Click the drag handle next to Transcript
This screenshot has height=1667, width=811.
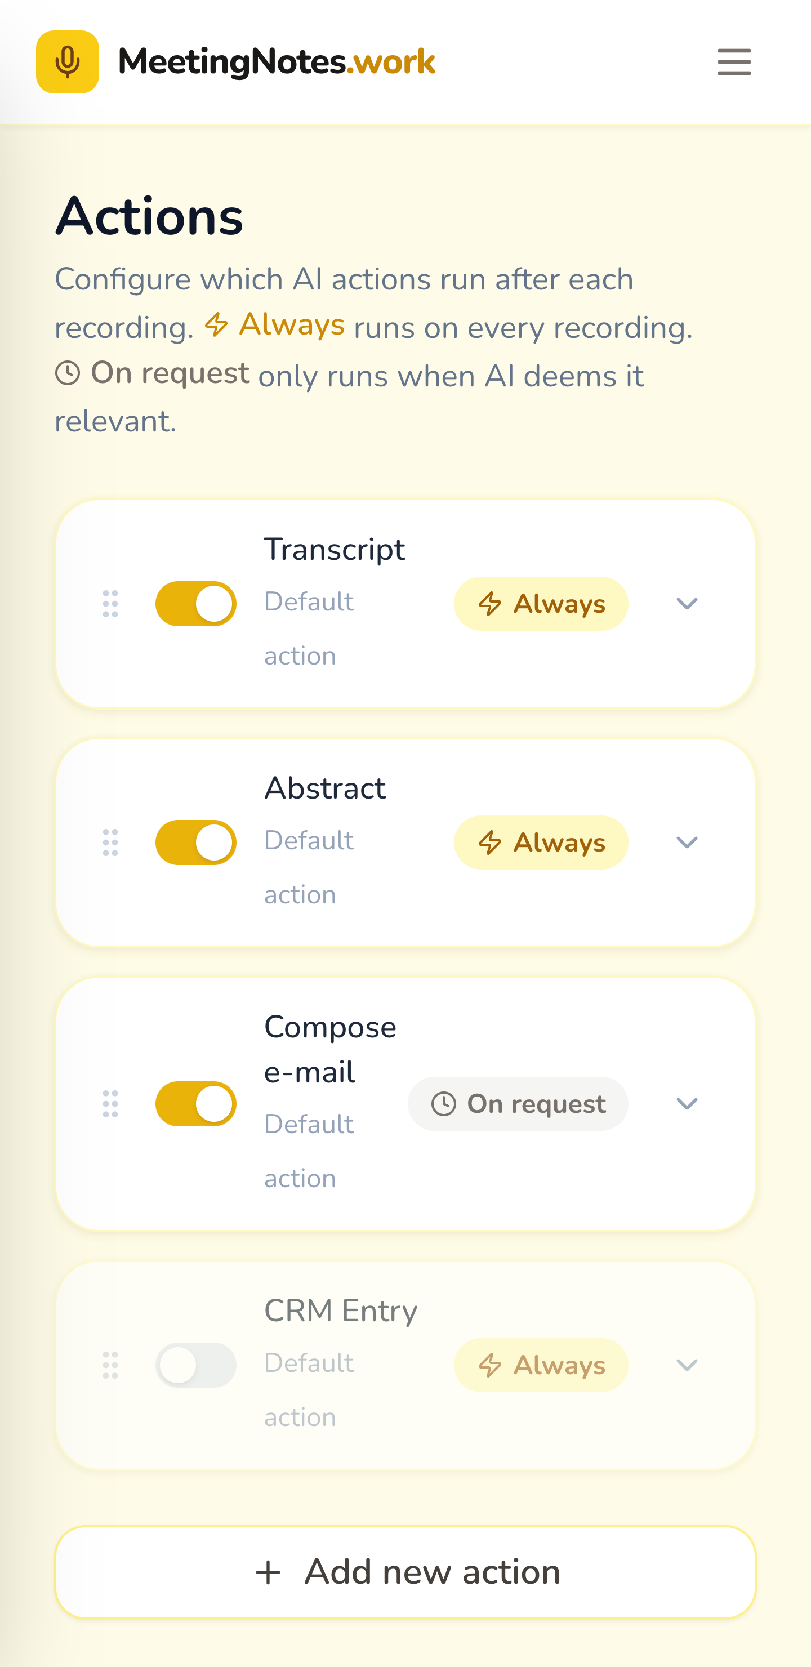[110, 603]
